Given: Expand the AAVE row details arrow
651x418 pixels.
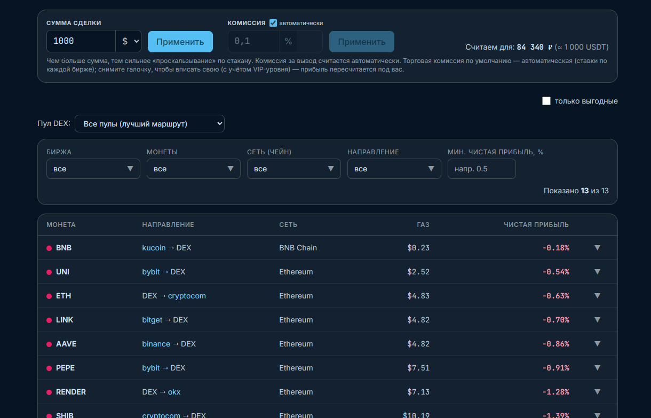Looking at the screenshot, I should [597, 344].
